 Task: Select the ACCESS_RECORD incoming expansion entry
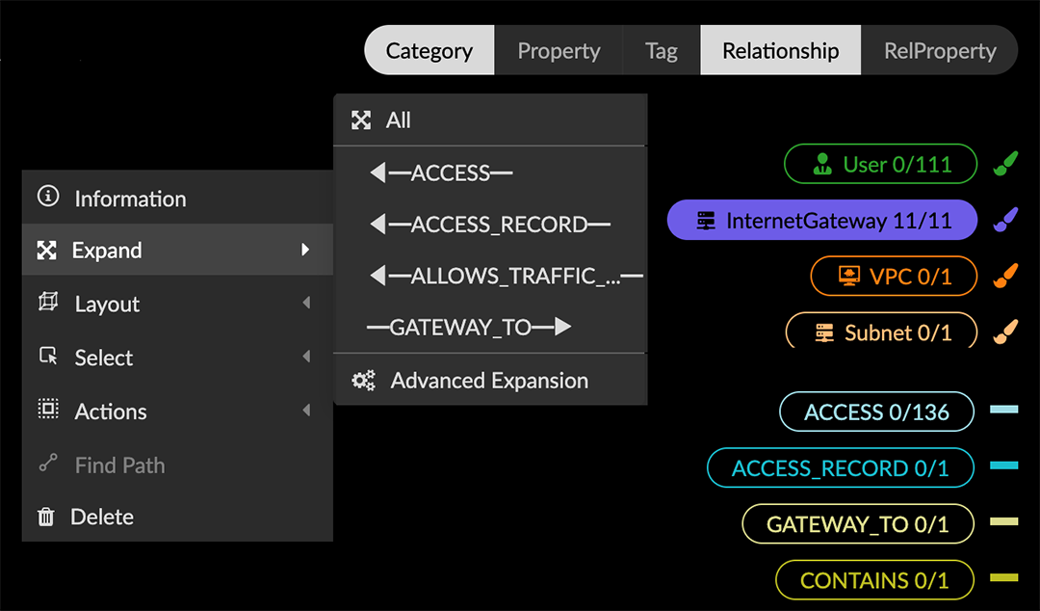(490, 225)
